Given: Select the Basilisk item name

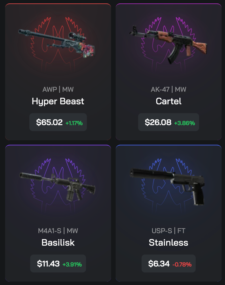Looking at the screenshot, I should (58, 243).
